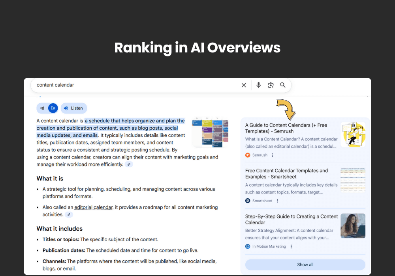The image size is (395, 276).
Task: Click the Semrush favicon icon
Action: coord(248,155)
